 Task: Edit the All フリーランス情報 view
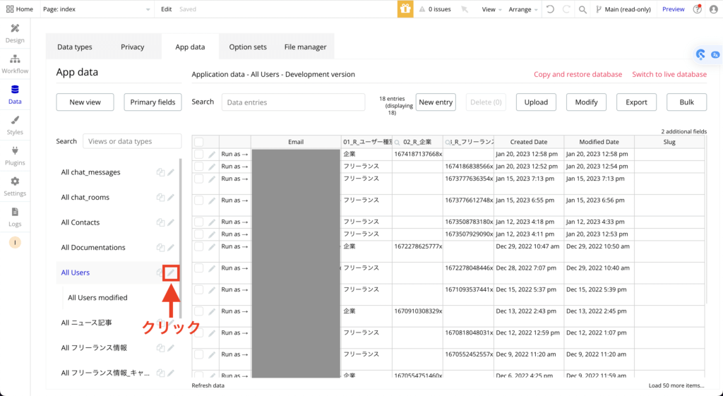coord(171,348)
